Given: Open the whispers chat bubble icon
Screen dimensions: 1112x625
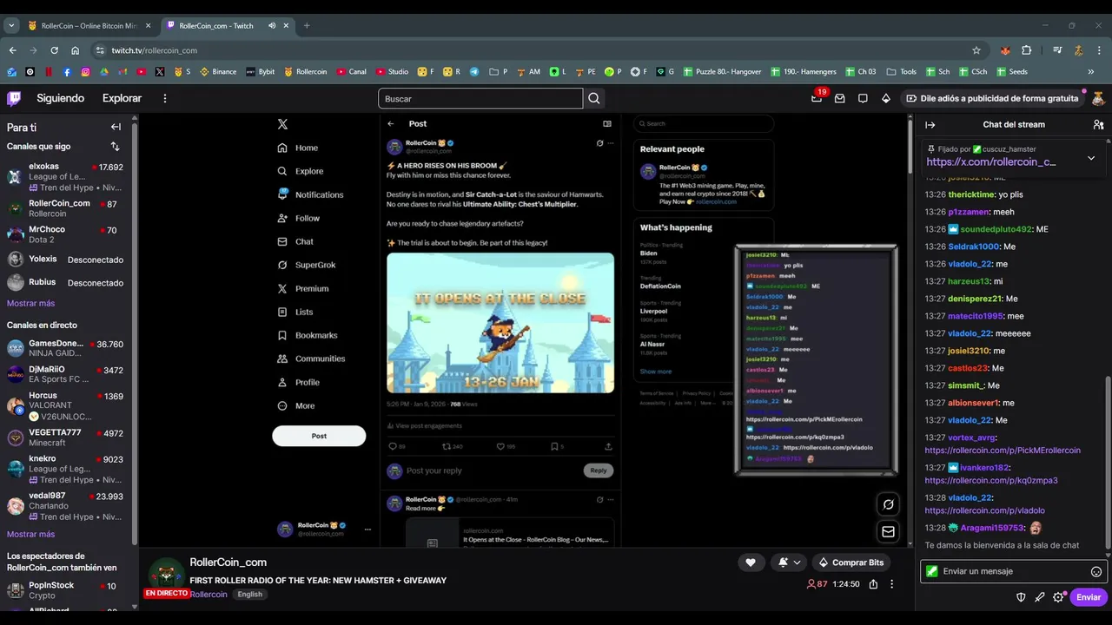Looking at the screenshot, I should point(863,98).
